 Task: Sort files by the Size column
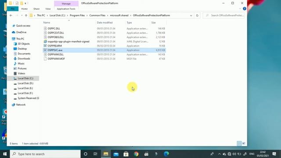click(153, 22)
